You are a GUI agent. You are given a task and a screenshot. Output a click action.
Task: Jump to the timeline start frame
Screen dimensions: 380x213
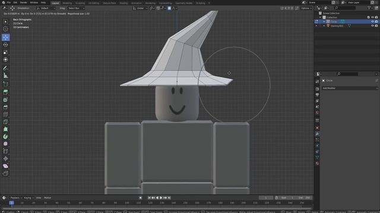pos(149,198)
